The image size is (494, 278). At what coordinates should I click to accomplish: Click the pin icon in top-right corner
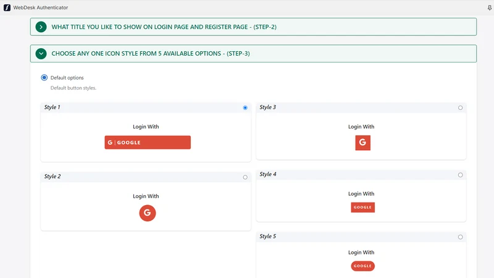click(490, 7)
